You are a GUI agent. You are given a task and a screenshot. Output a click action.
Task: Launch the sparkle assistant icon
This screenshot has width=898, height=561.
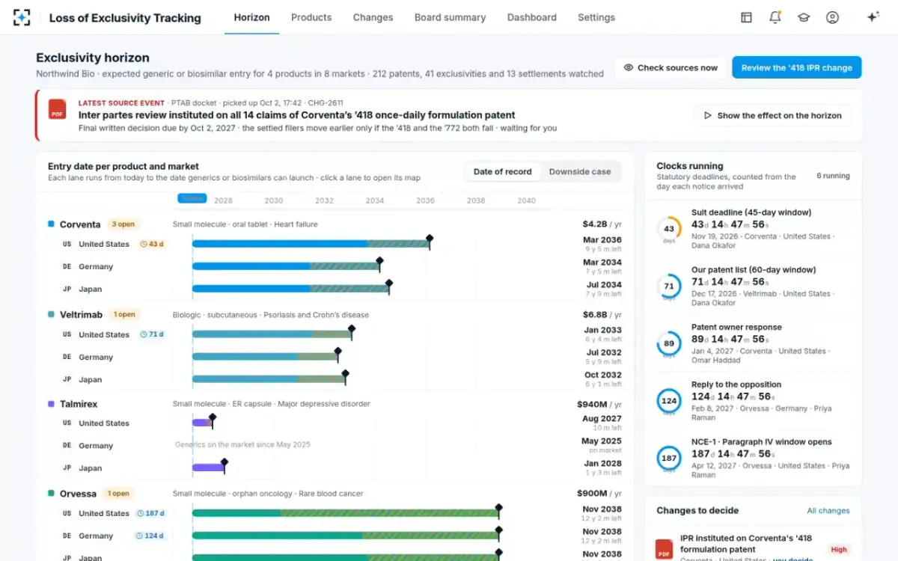(x=873, y=17)
